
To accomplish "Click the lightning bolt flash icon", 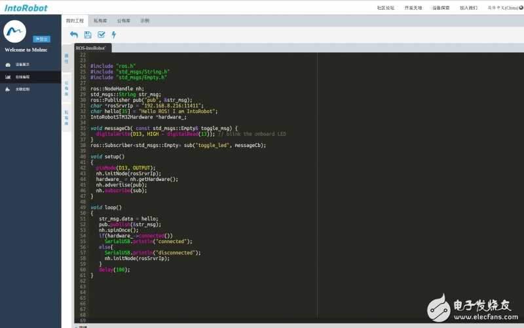I will pyautogui.click(x=114, y=35).
